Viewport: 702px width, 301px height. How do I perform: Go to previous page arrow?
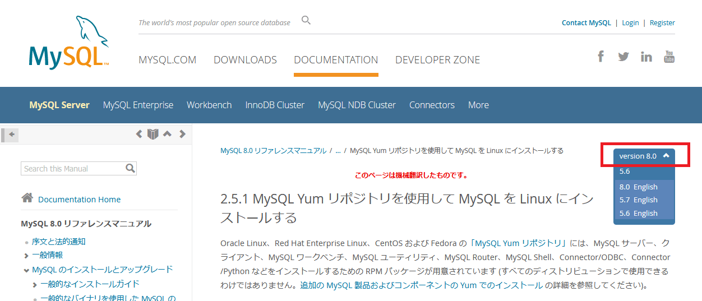pos(139,134)
